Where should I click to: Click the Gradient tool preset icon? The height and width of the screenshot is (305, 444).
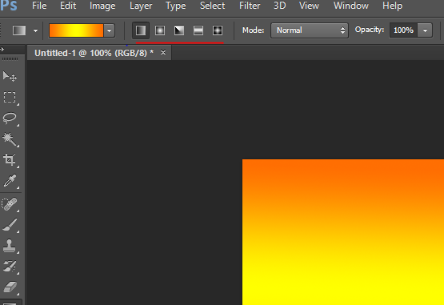click(x=19, y=30)
